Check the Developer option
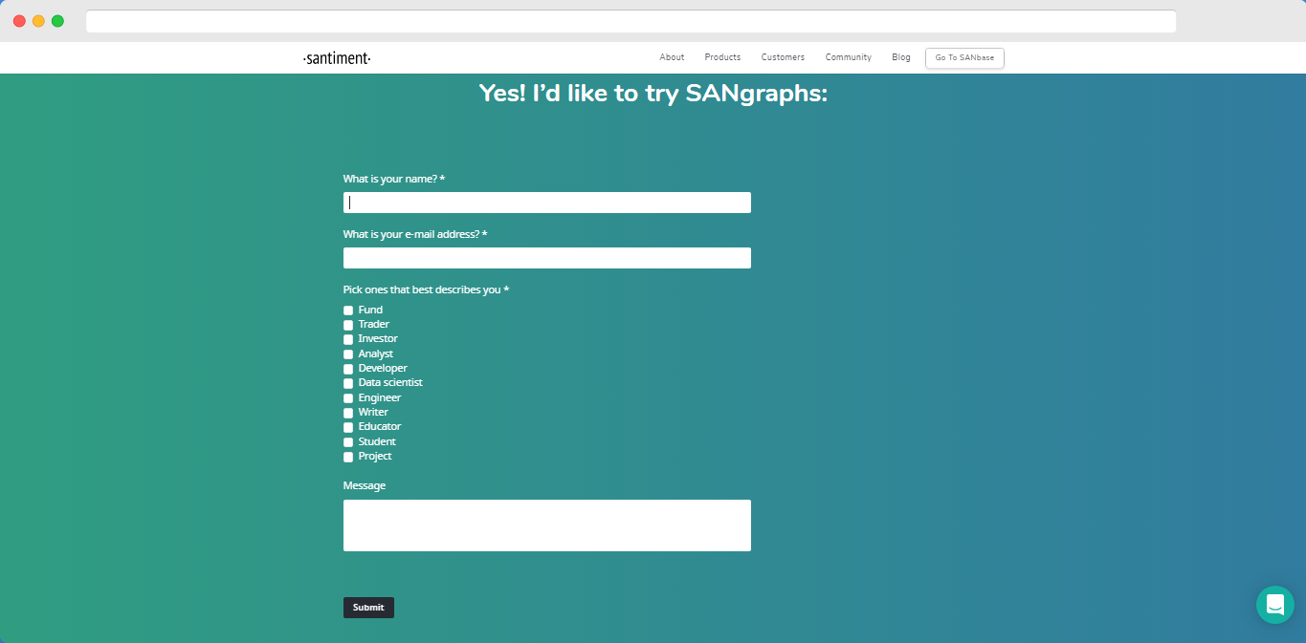This screenshot has height=643, width=1306. [348, 369]
